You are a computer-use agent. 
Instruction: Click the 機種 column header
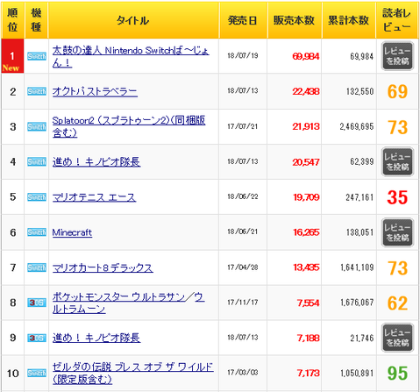point(36,20)
